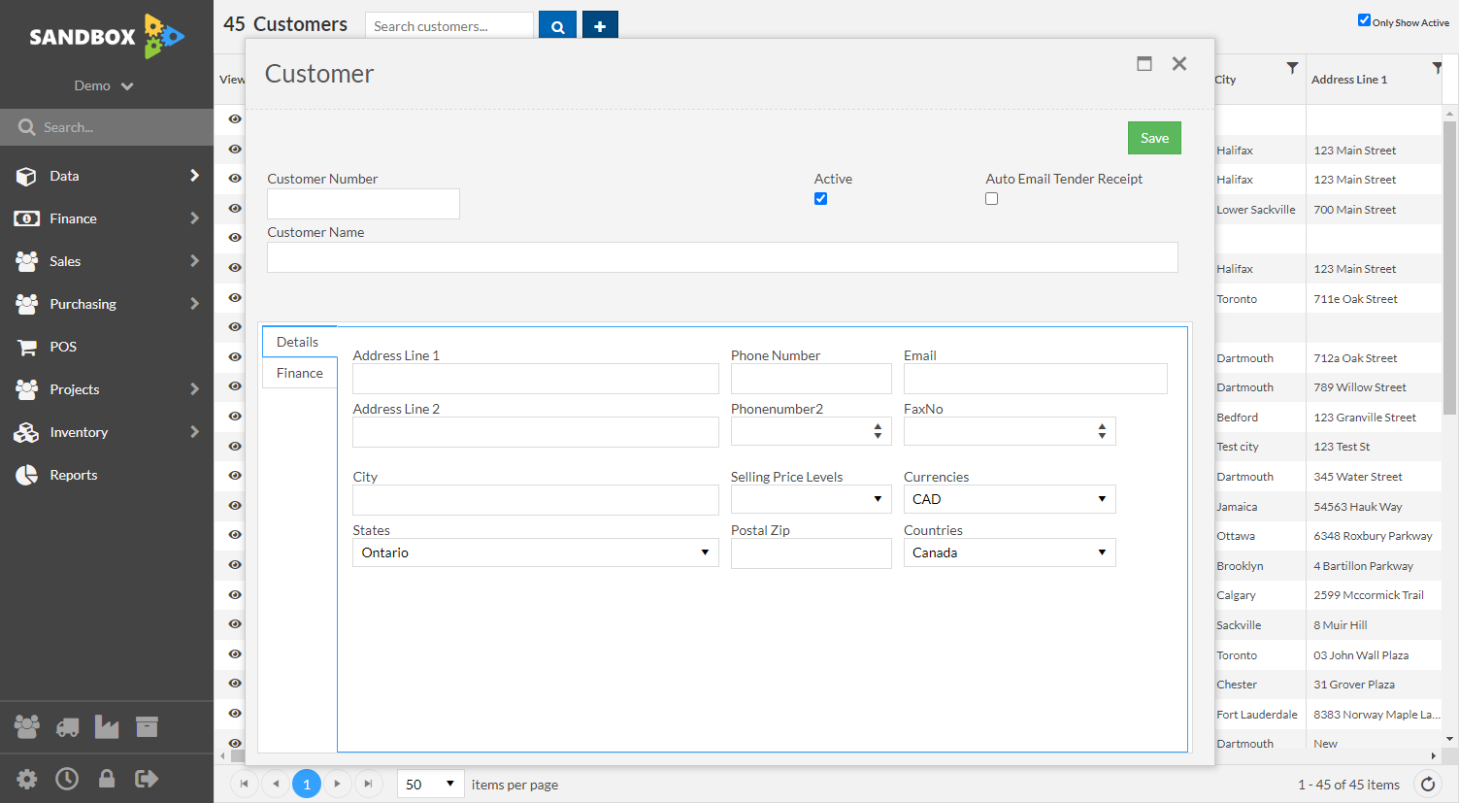Viewport: 1459px width, 803px height.
Task: Open the Countries dropdown showing Canada
Action: (1010, 552)
